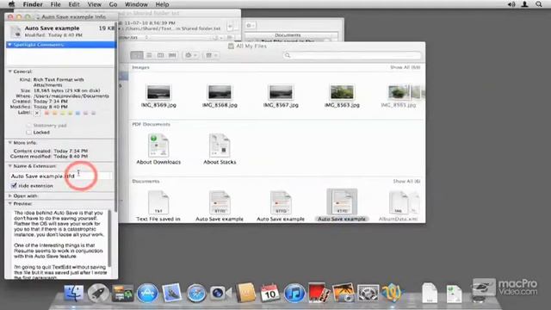
Task: Open Address Book from the Dock
Action: pos(245,293)
